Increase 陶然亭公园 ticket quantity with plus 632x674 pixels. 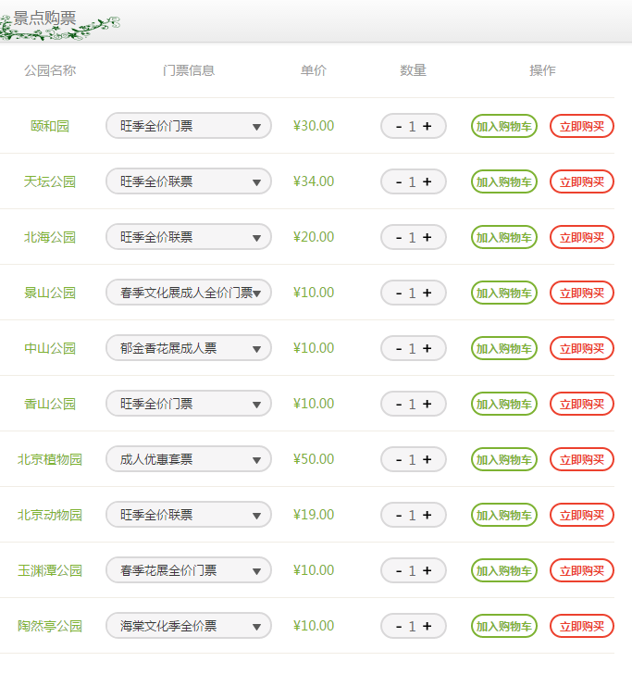click(x=428, y=626)
